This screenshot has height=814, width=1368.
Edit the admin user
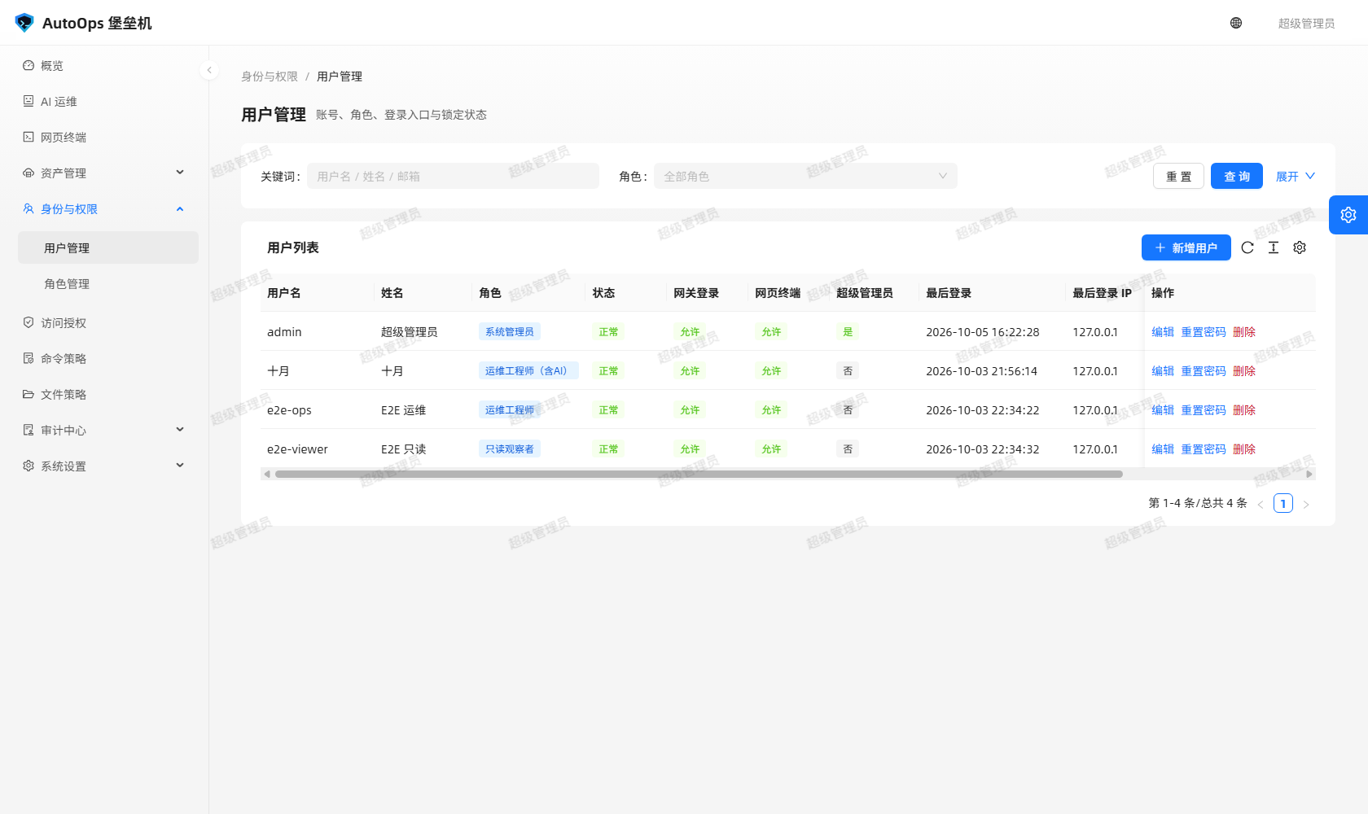click(1163, 331)
